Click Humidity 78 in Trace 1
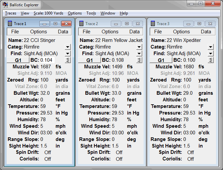This screenshot has width=223, height=170. (x=43, y=119)
